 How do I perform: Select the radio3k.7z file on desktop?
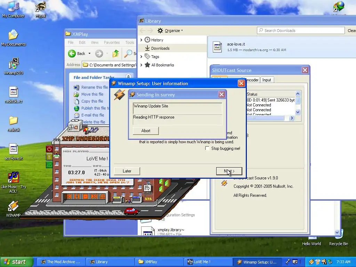(13, 95)
